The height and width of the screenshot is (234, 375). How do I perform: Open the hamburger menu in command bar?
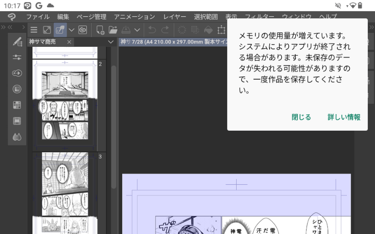[34, 30]
